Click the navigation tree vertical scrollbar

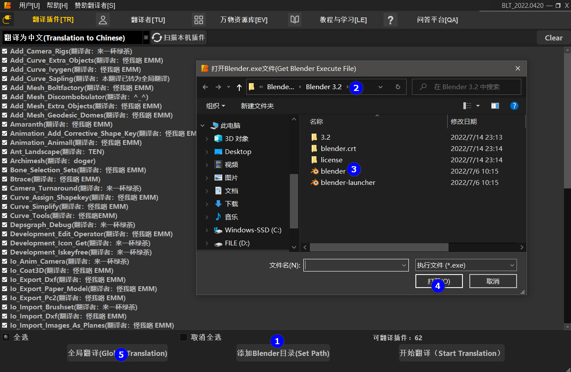pyautogui.click(x=294, y=201)
